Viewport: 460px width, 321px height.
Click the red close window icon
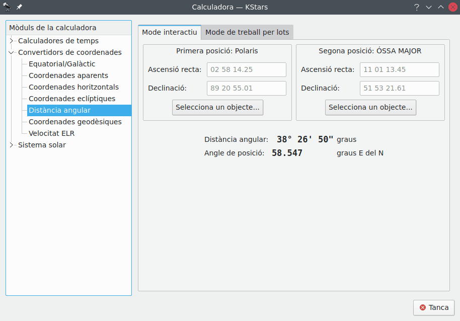pos(452,7)
